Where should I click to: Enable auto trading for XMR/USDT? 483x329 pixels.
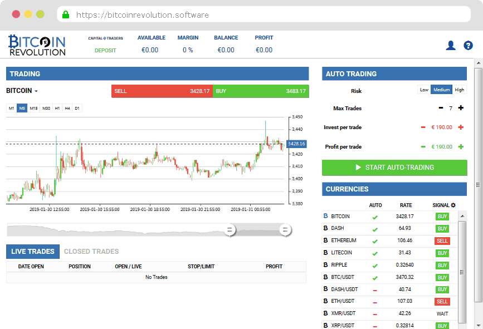pyautogui.click(x=375, y=315)
